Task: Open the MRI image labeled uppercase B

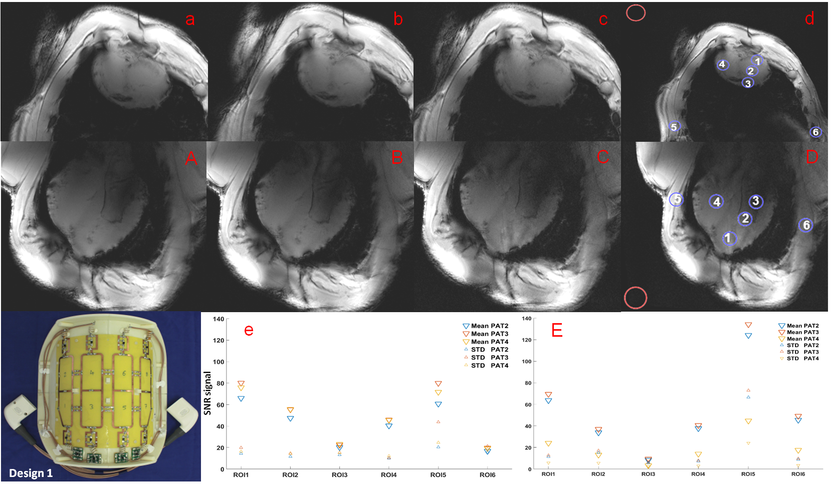Action: coord(310,225)
